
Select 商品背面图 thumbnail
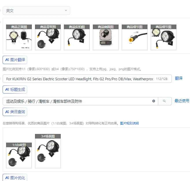pos(48,38)
